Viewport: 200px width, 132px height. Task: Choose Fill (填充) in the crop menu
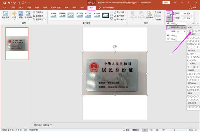pos(176,36)
